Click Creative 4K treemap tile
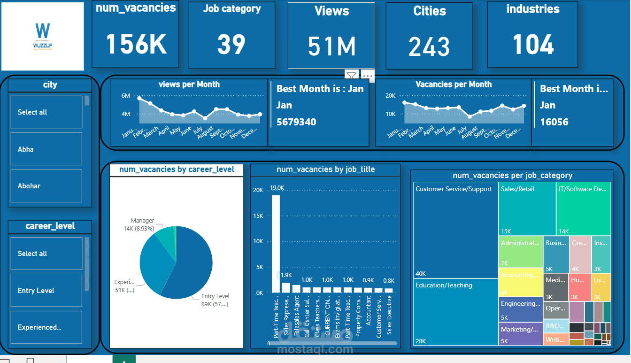 580,255
